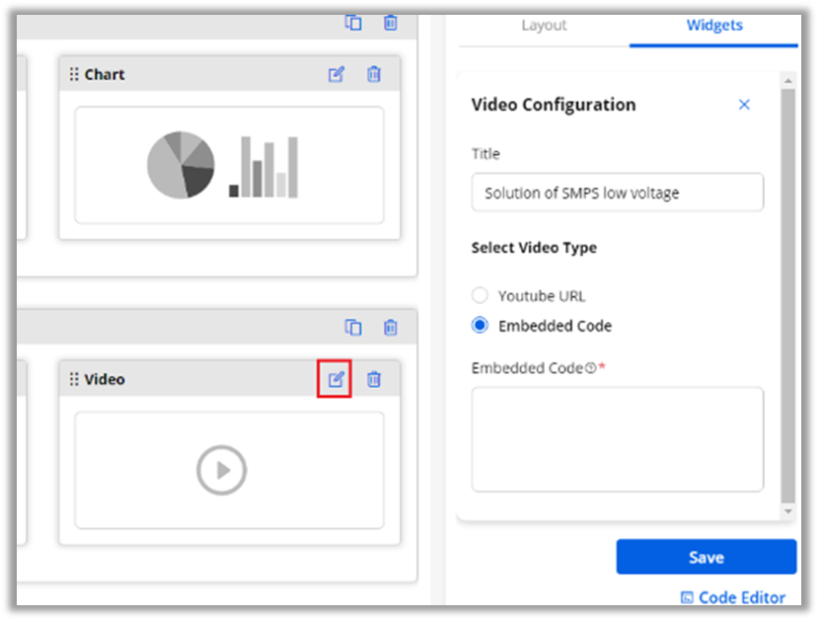Focus the Embedded Code text area

617,438
